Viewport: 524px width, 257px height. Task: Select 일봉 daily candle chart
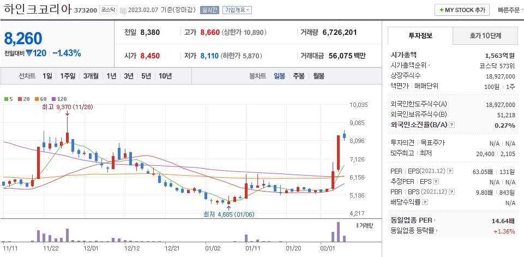[279, 76]
